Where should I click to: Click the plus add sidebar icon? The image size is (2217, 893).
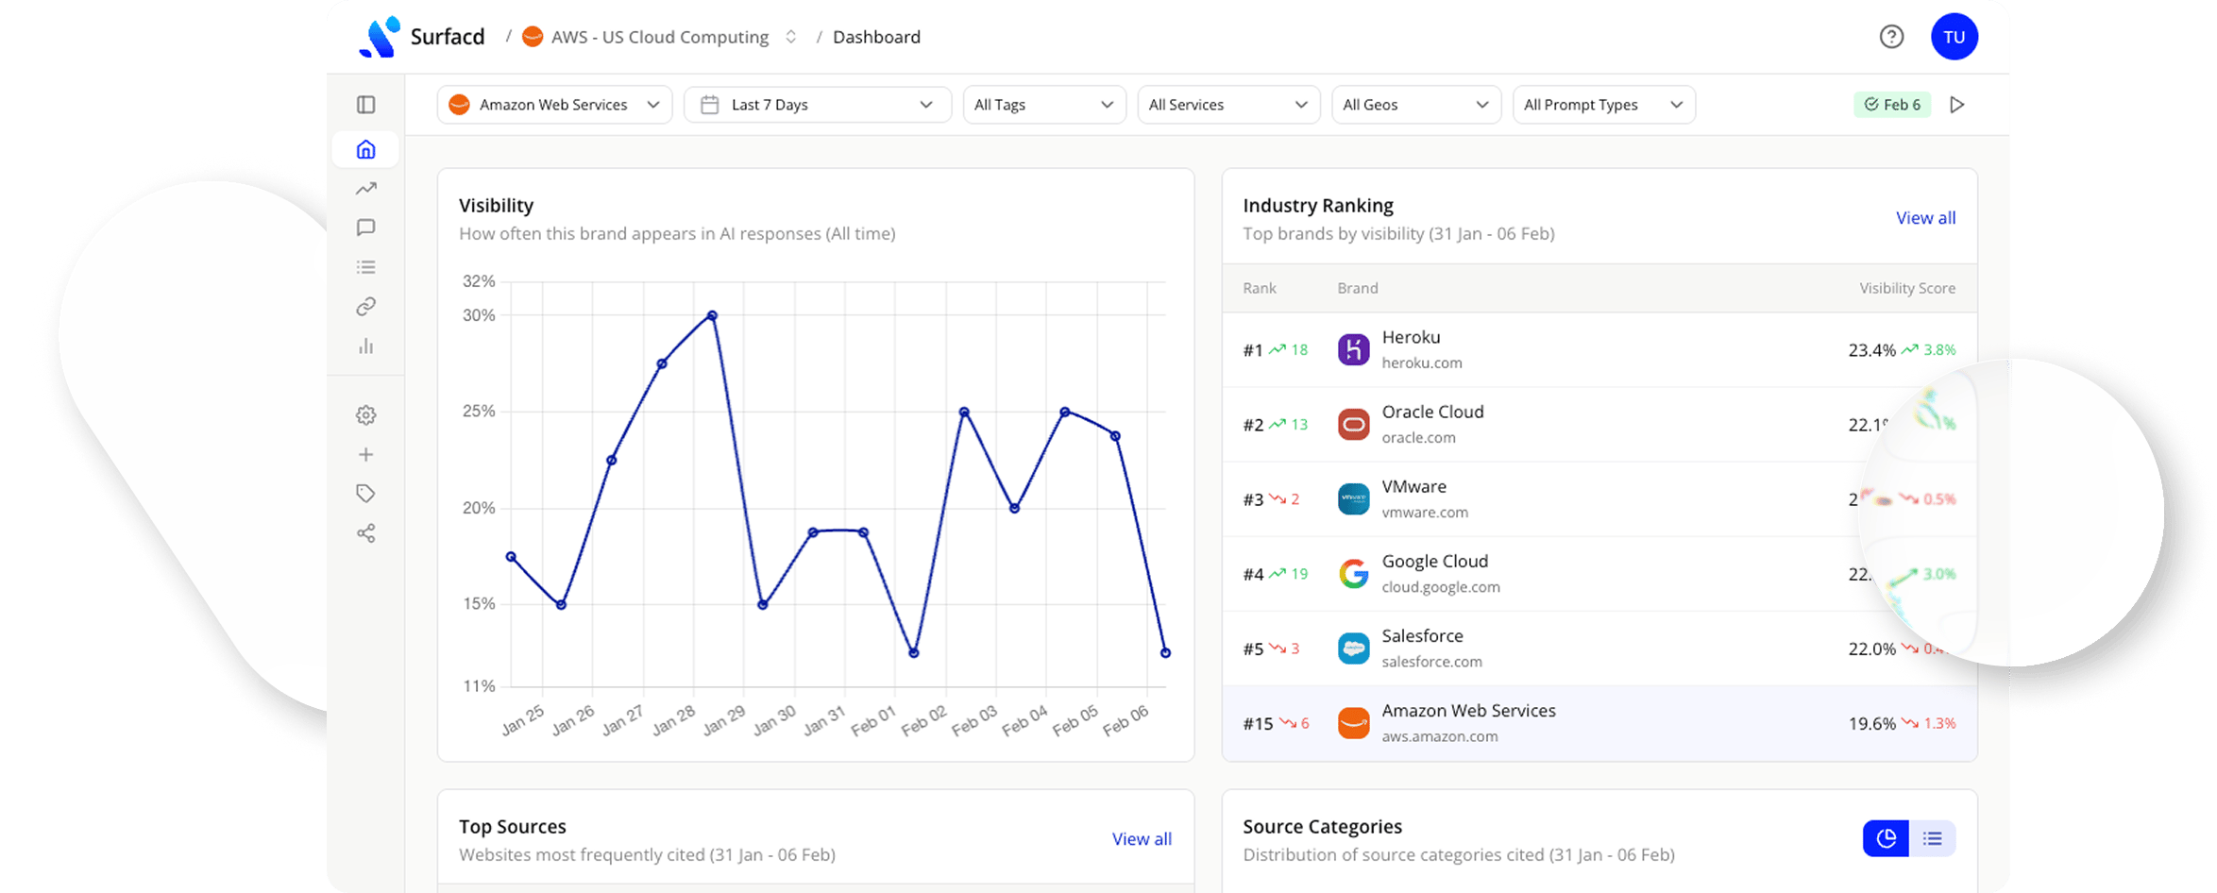[x=365, y=454]
